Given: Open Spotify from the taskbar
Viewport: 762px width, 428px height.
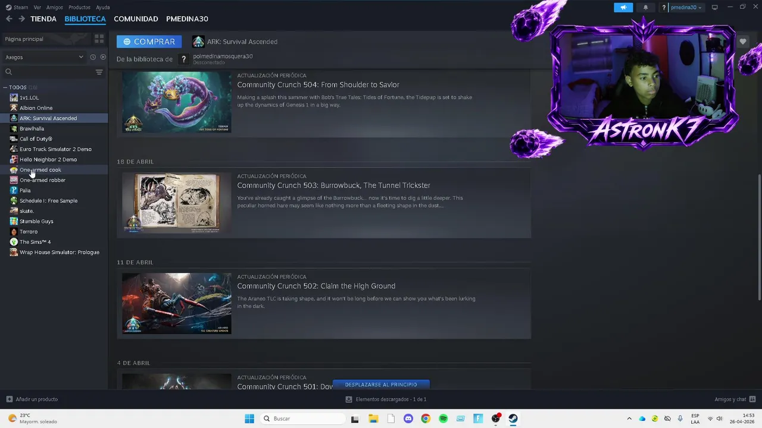Looking at the screenshot, I should pos(443,418).
